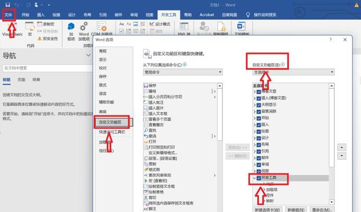Open the 主选项卡 customize ribbon dropdown
The image size is (361, 212).
(294, 72)
